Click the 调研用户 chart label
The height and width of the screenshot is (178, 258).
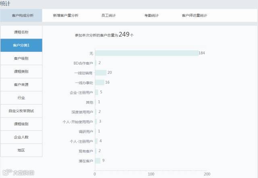click(86, 132)
